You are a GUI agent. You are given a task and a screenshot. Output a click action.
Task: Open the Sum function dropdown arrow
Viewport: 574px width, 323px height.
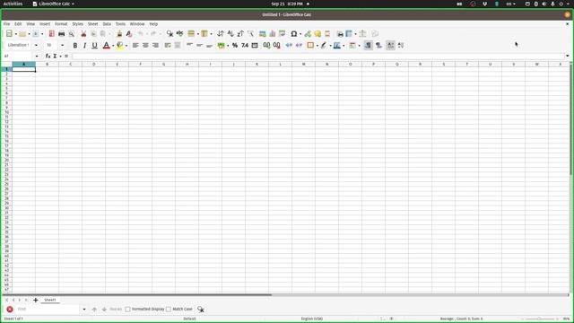click(x=60, y=56)
